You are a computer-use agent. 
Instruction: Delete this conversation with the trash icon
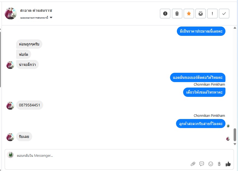[x=177, y=13]
